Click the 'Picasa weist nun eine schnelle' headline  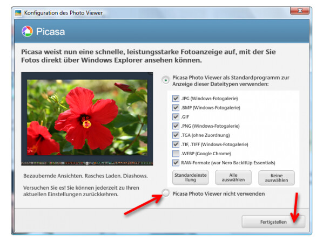[149, 56]
